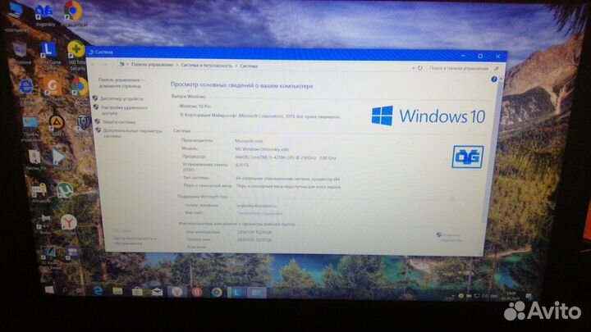
Task: Click Изменить параметры link
Action: pyautogui.click(x=451, y=237)
